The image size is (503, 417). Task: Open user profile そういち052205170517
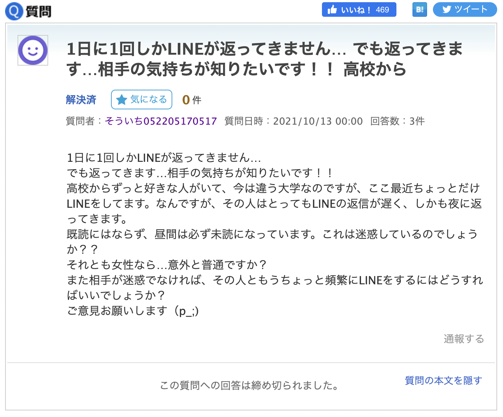tap(161, 121)
